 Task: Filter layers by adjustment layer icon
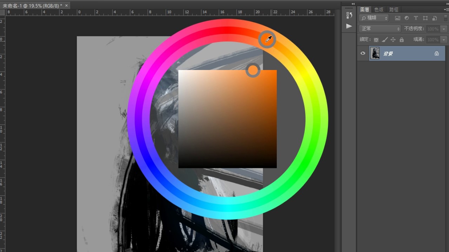coord(407,18)
